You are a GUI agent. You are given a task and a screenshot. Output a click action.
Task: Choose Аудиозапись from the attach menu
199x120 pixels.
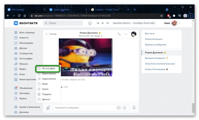48,79
